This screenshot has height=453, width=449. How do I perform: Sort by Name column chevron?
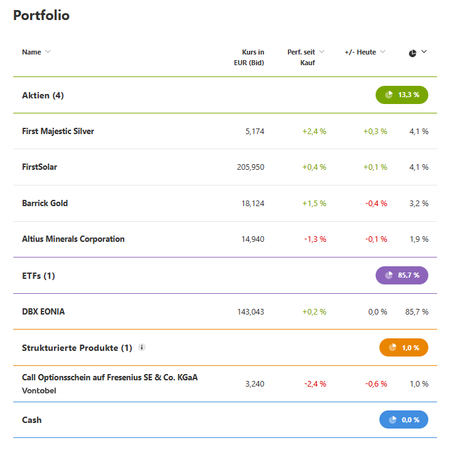point(48,52)
